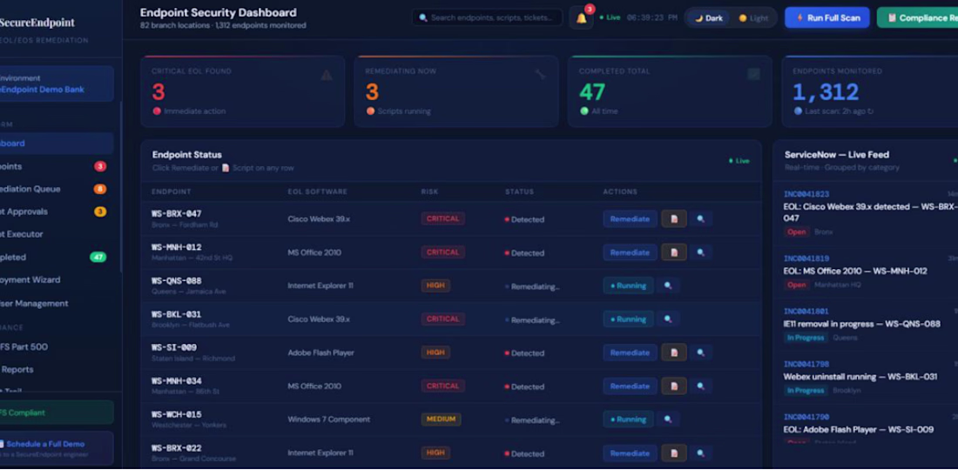Viewport: 958px width, 470px height.
Task: Open Endpoints sidebar item with red 3 badge
Action: pyautogui.click(x=55, y=166)
